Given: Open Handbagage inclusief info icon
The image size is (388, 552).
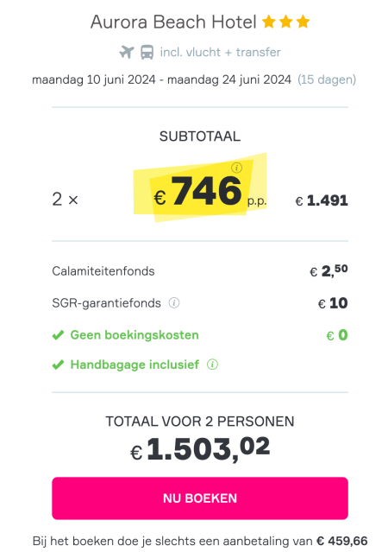Looking at the screenshot, I should tap(212, 365).
